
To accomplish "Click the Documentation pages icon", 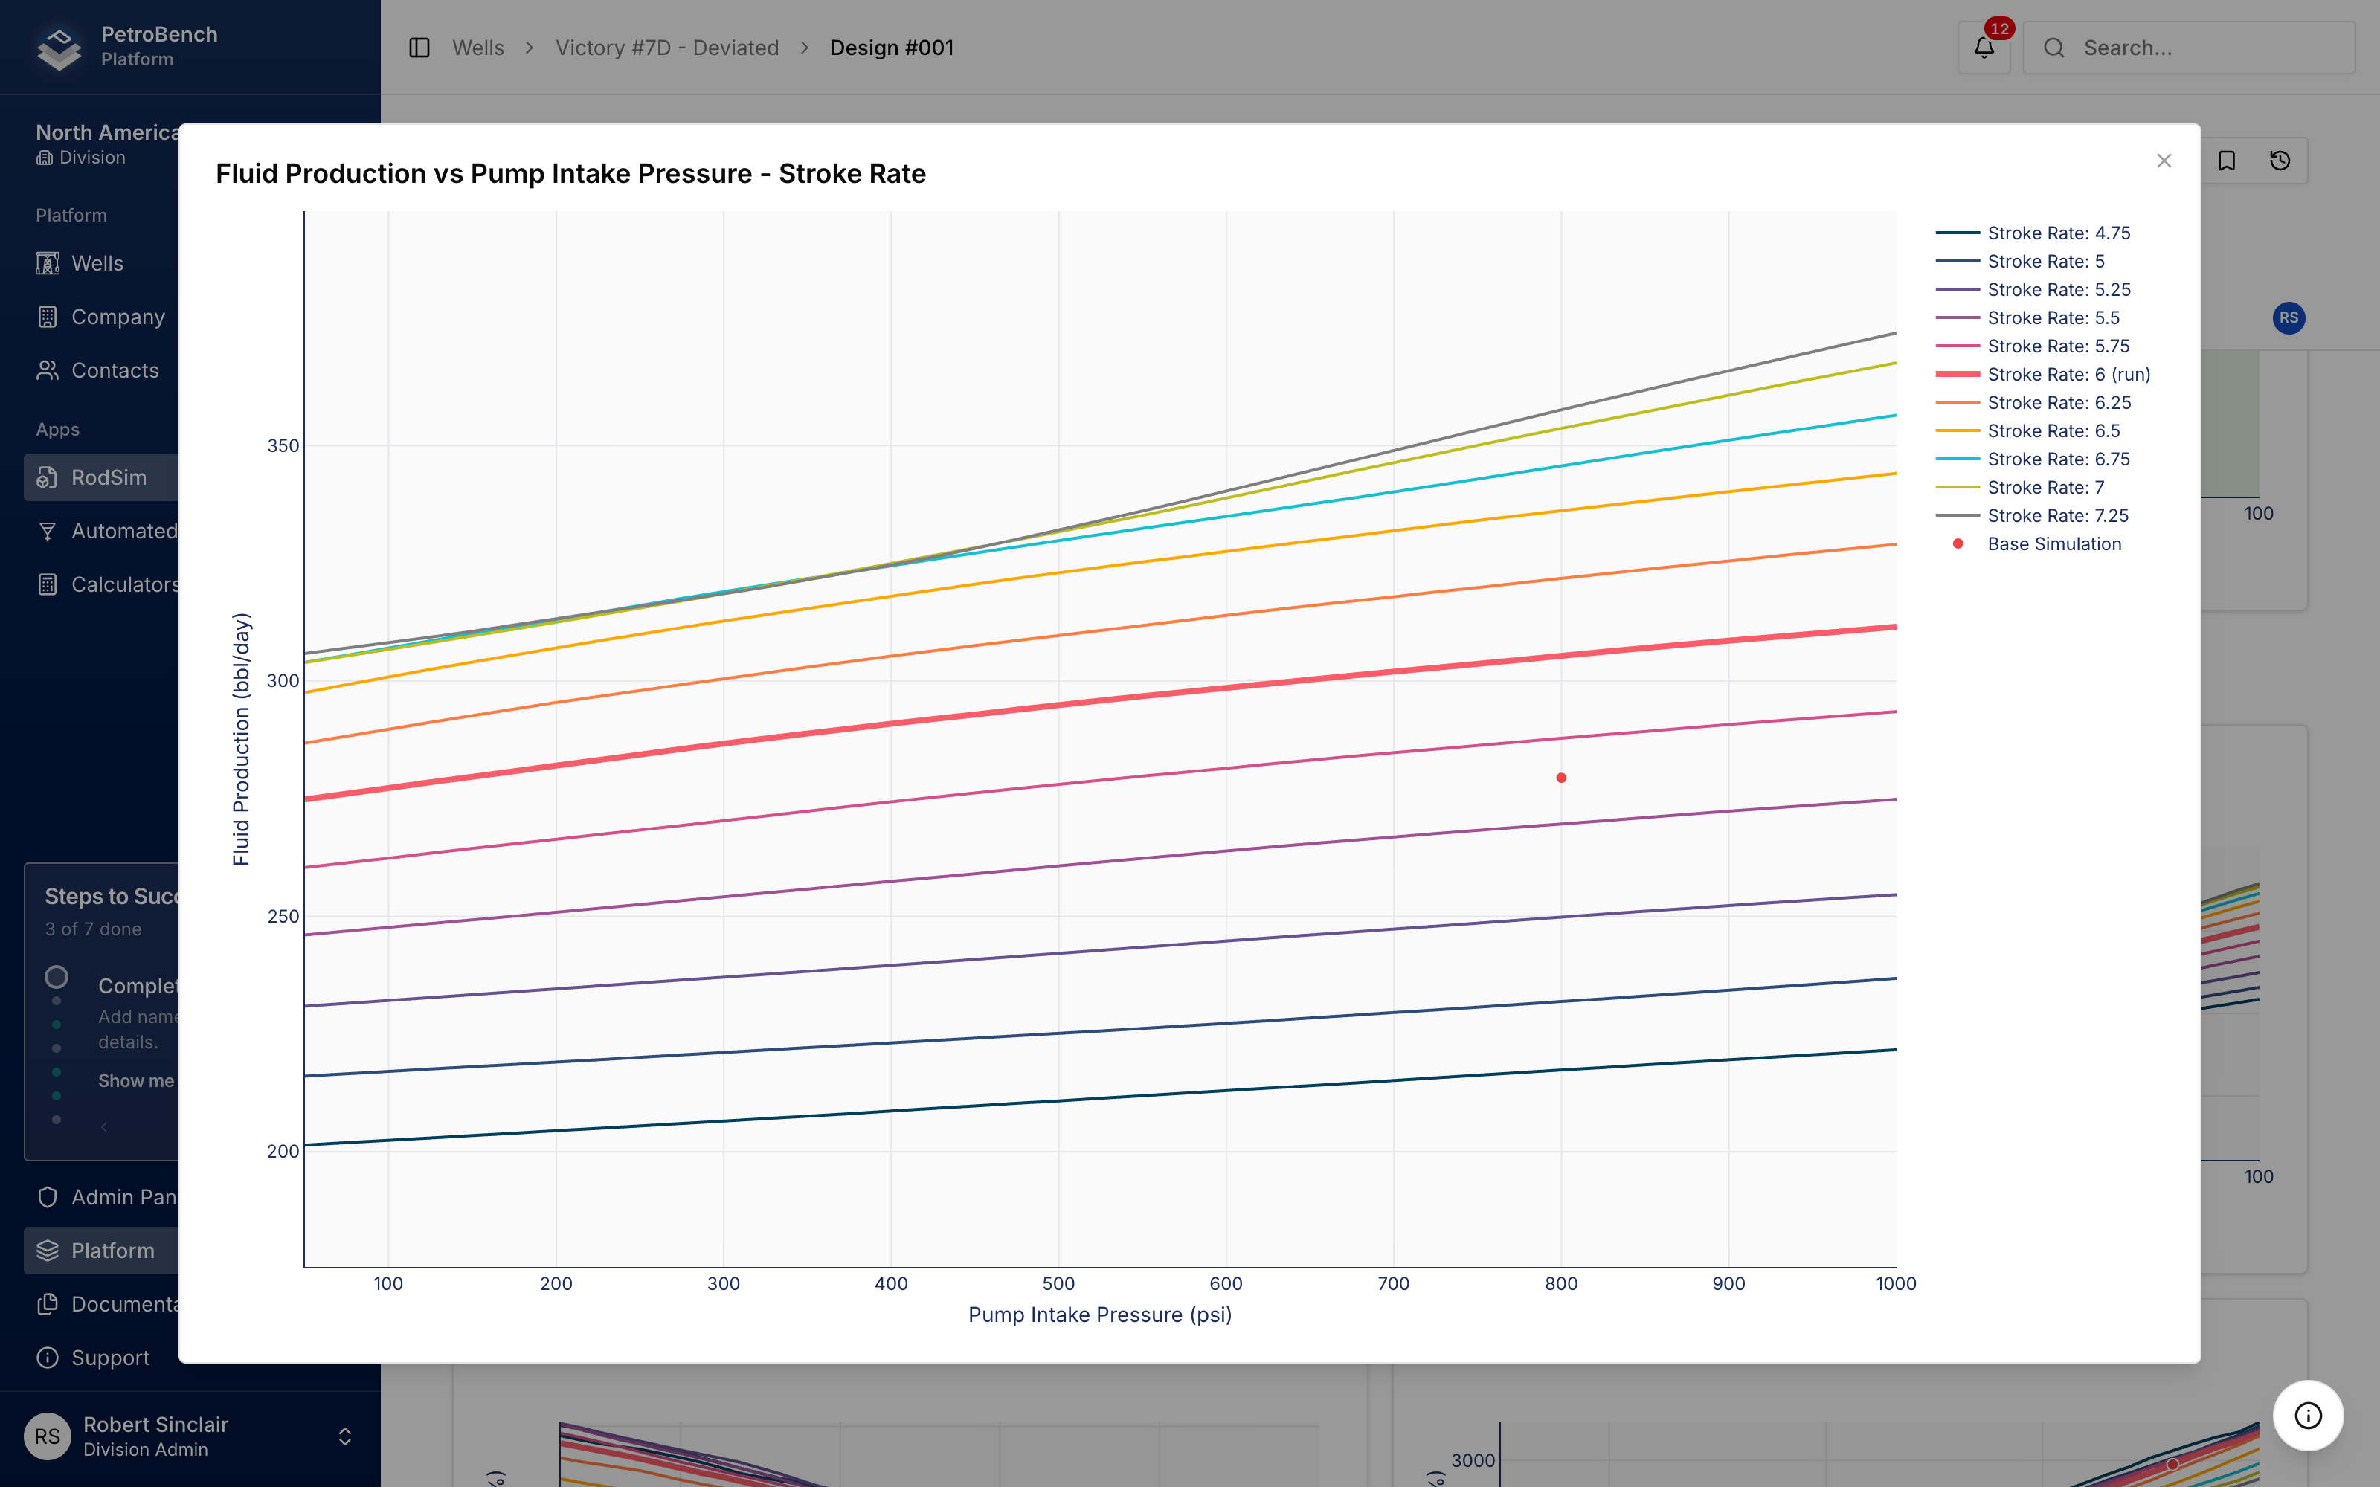I will click(x=47, y=1304).
